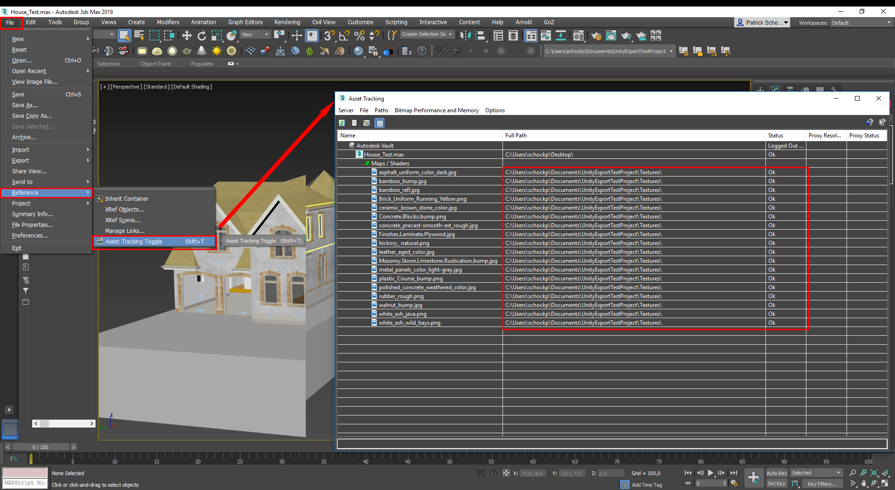Click the Mirror tool icon

pos(465,35)
